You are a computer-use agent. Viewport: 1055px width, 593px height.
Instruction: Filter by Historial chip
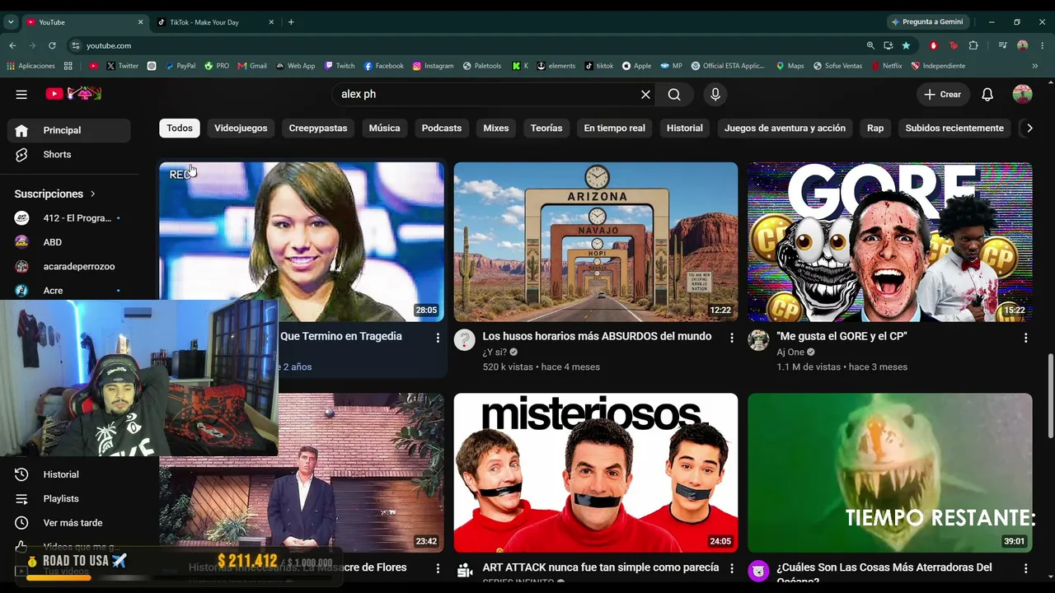click(685, 128)
